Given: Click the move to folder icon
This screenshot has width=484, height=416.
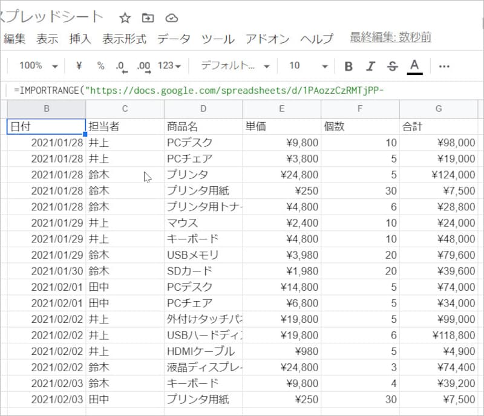Looking at the screenshot, I should [148, 18].
